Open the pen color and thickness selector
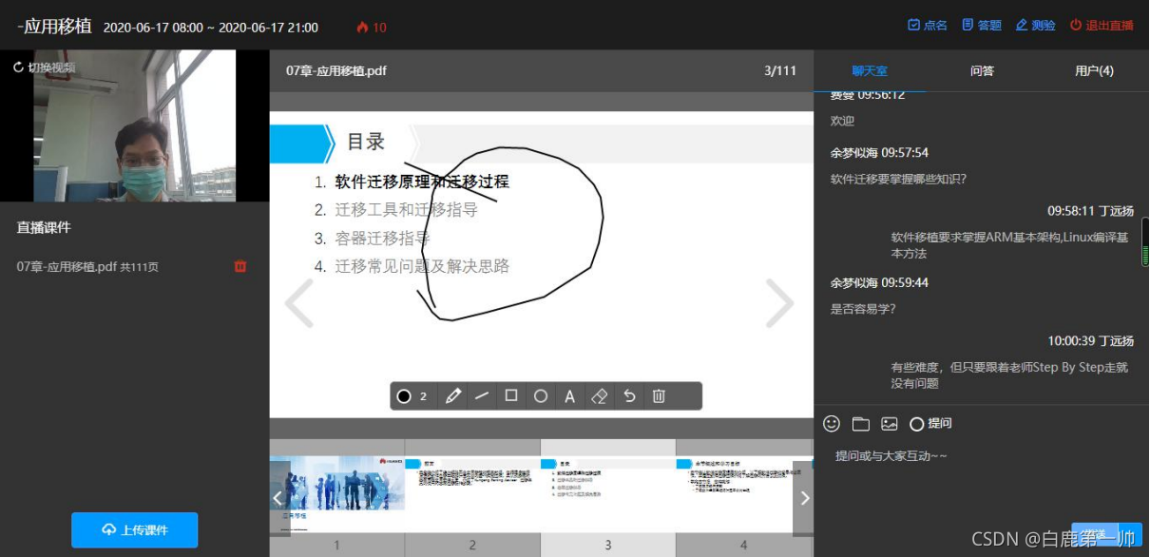Image resolution: width=1150 pixels, height=557 pixels. point(407,396)
